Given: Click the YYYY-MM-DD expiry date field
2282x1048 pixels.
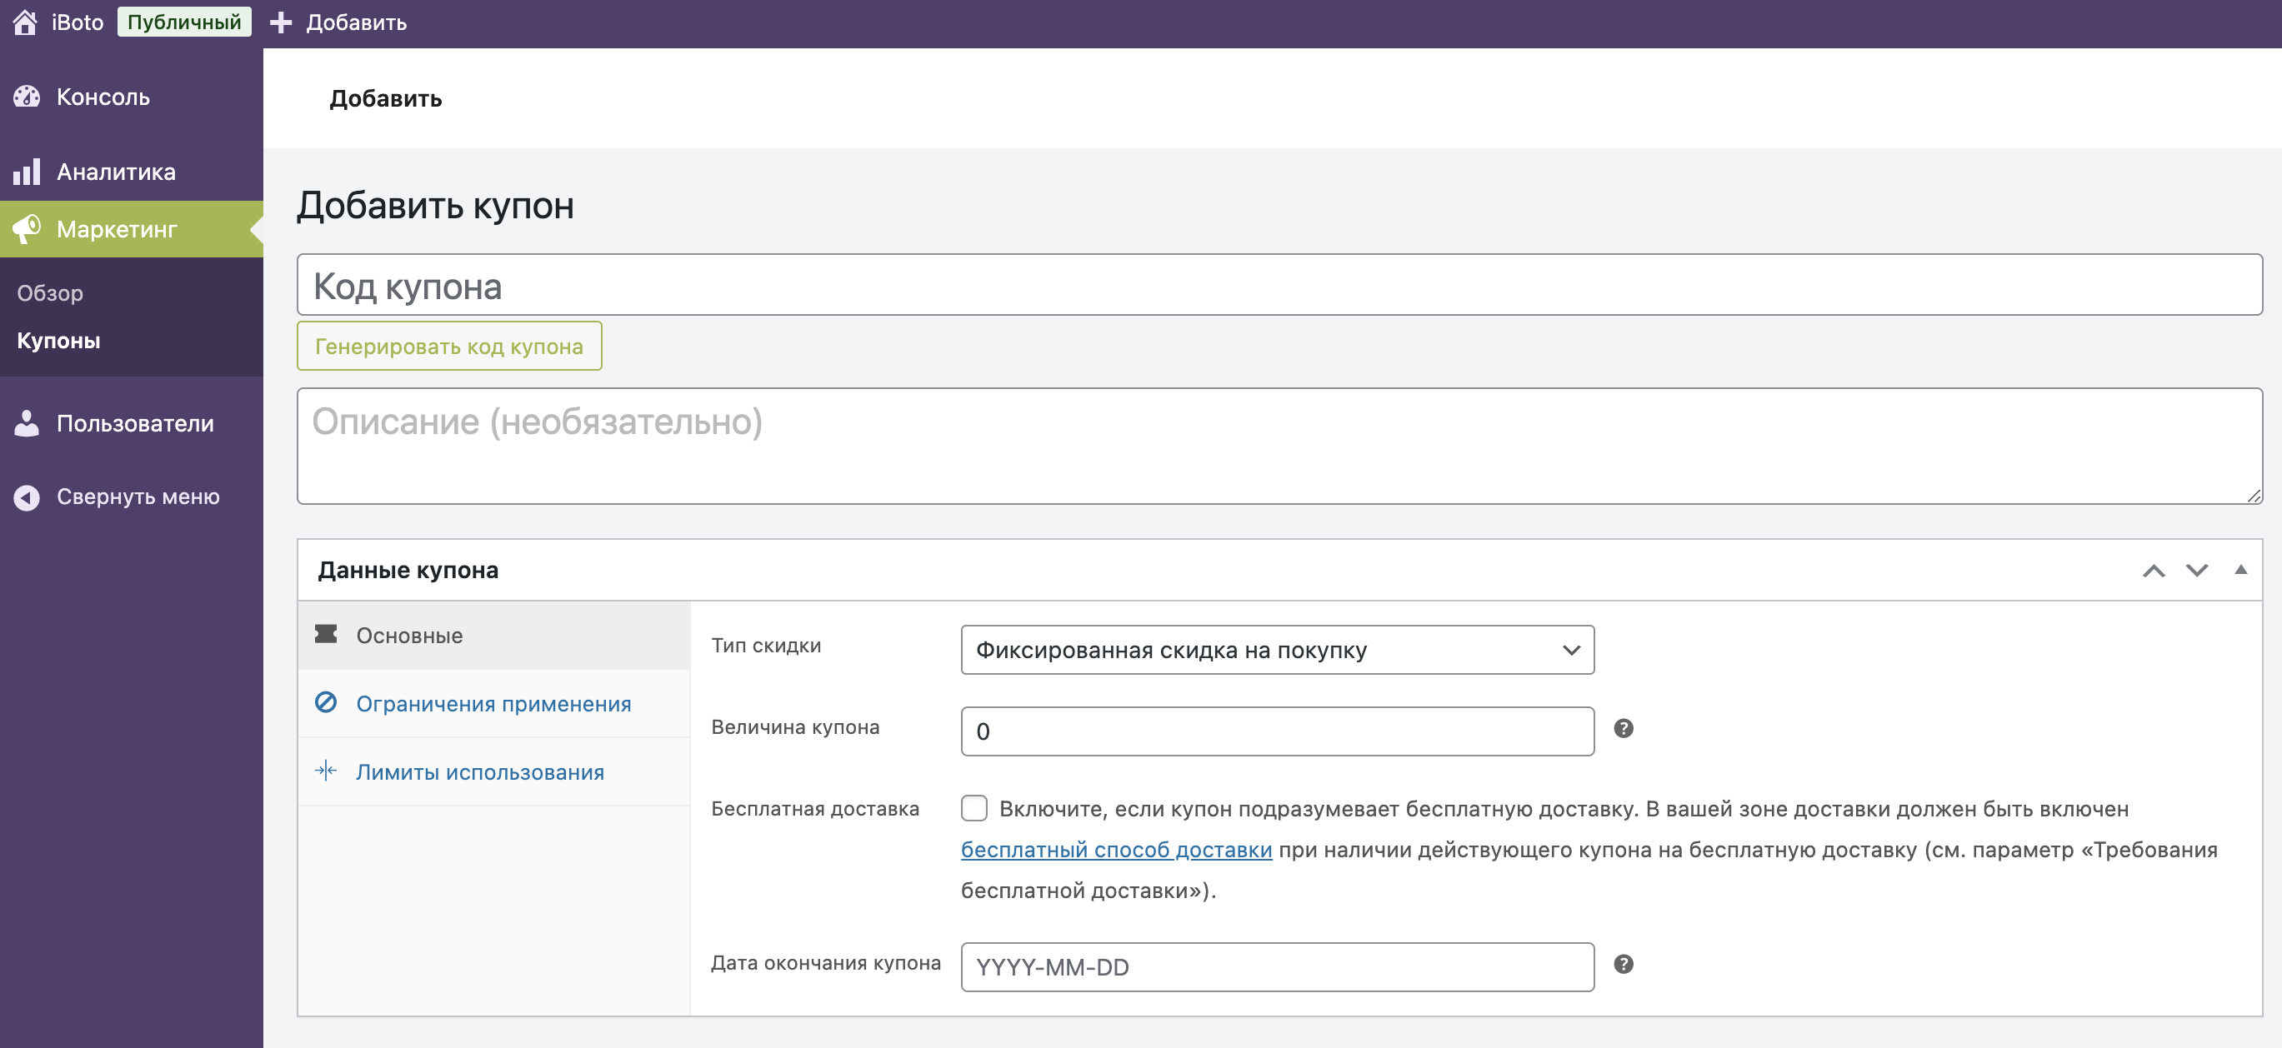Looking at the screenshot, I should tap(1278, 967).
